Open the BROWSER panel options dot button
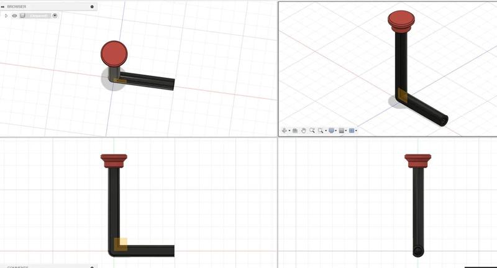The image size is (497, 268). (92, 7)
